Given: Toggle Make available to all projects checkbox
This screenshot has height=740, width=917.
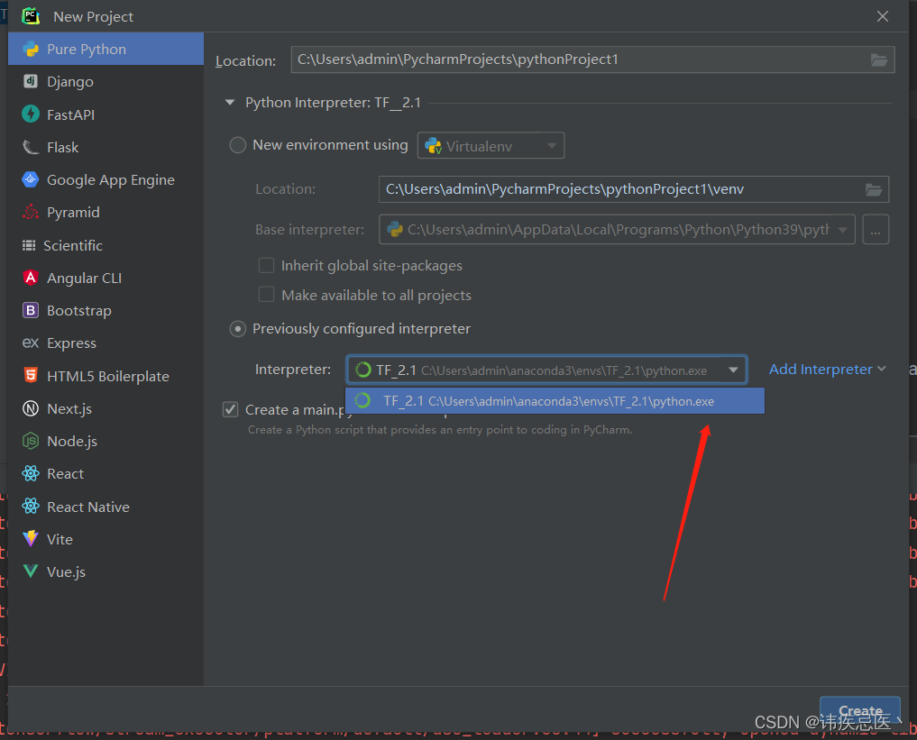Looking at the screenshot, I should point(266,294).
